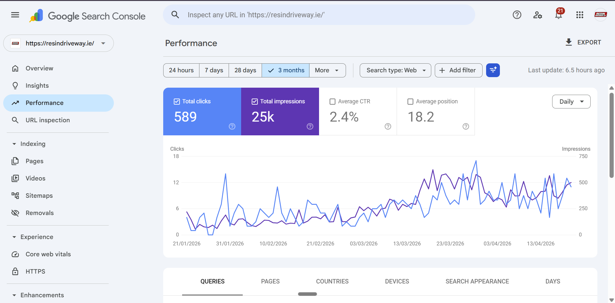Open URL inspection from sidebar
Screen dimensions: 615x303
[x=48, y=120]
